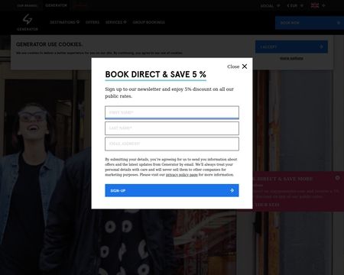Close the pink Book Direct side banner
This screenshot has height=275, width=344.
pos(338,178)
